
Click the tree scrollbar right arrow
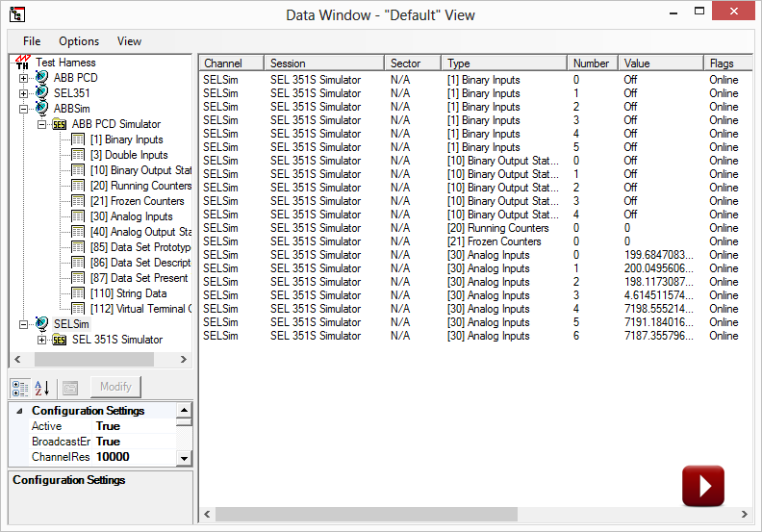coord(183,360)
